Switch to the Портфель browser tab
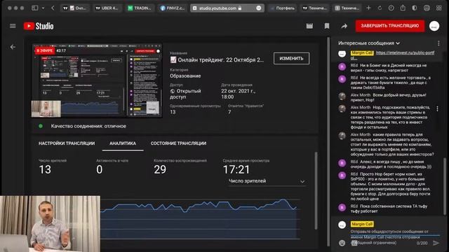This screenshot has height=252, width=449. click(x=283, y=8)
